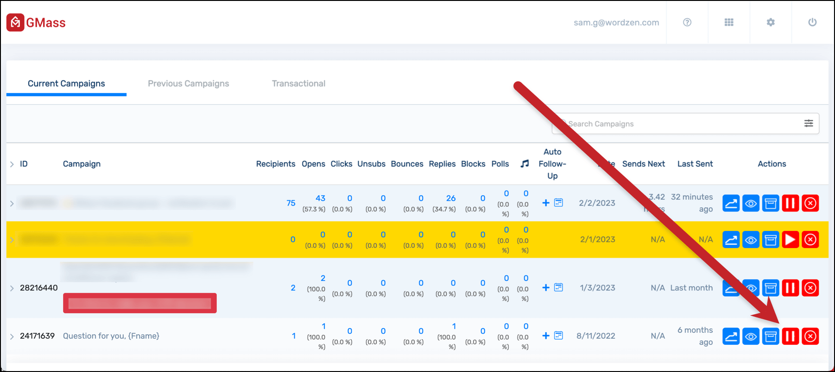View report chart for 2/1/2023 campaign
The width and height of the screenshot is (835, 372).
[x=731, y=240]
